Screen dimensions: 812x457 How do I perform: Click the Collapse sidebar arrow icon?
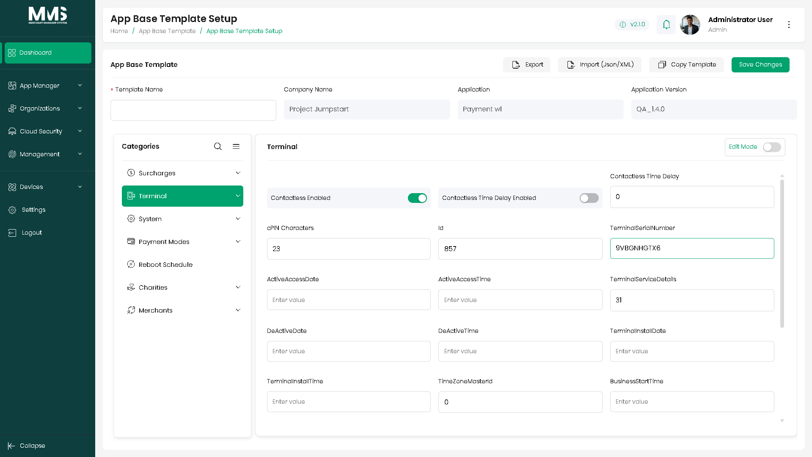11,446
